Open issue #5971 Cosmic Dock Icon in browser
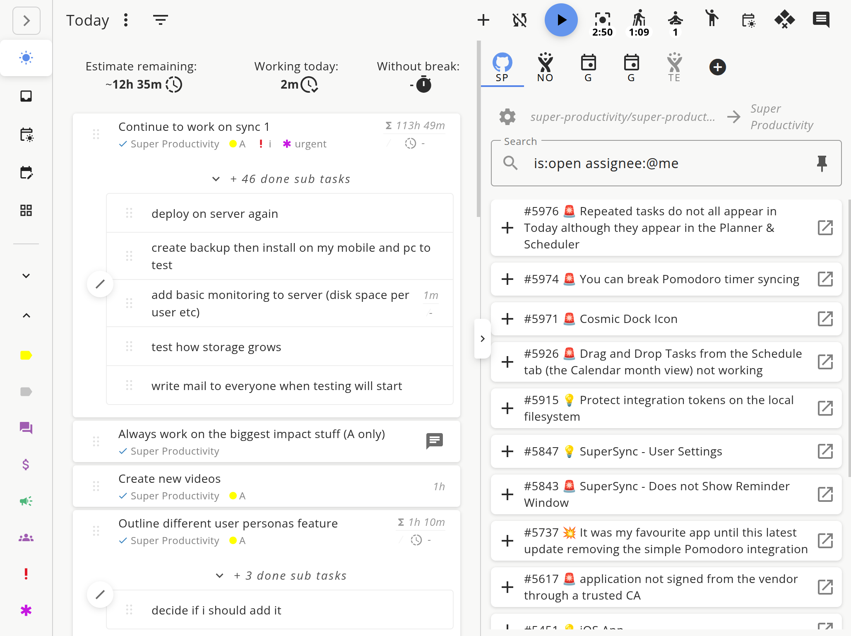The width and height of the screenshot is (851, 636). click(825, 319)
